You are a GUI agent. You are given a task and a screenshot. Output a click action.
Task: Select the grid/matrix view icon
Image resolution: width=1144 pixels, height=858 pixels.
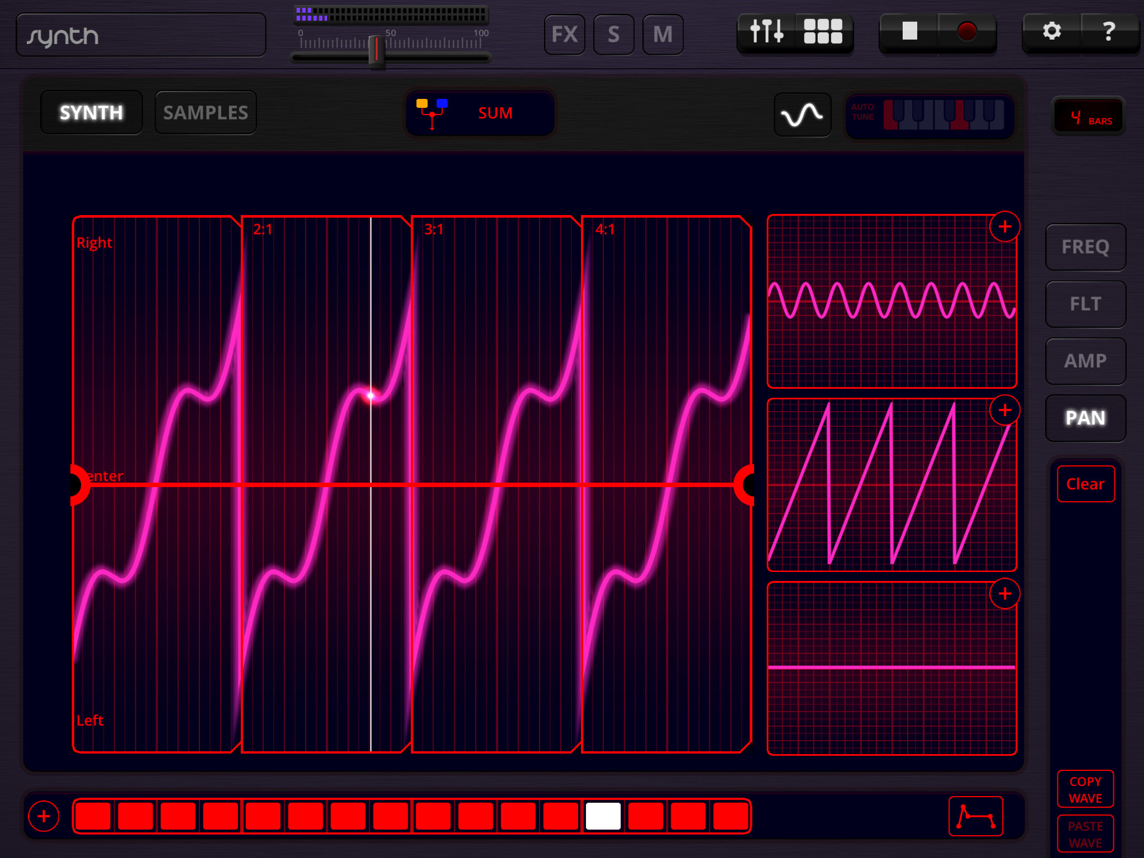pos(821,32)
